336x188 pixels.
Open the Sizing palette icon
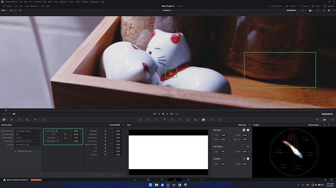click(211, 120)
